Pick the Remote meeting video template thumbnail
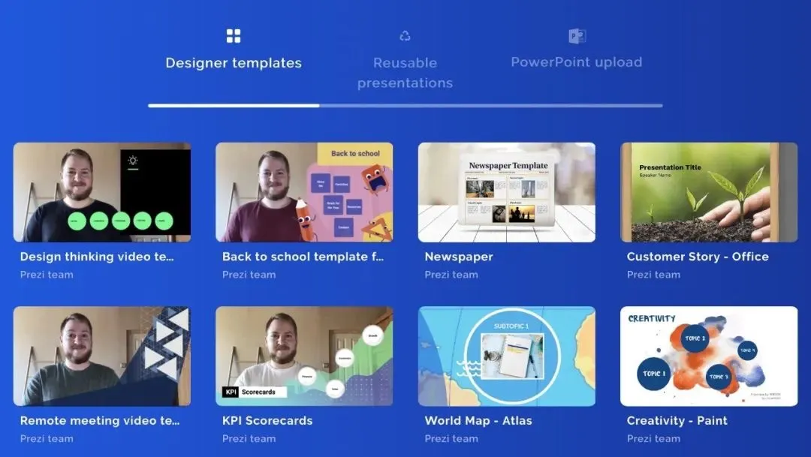Image resolution: width=811 pixels, height=457 pixels. coord(102,356)
